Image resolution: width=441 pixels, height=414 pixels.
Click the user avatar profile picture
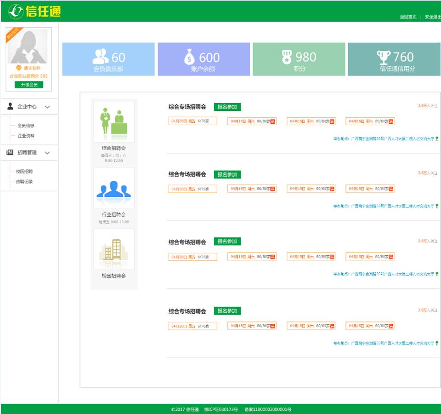point(28,46)
